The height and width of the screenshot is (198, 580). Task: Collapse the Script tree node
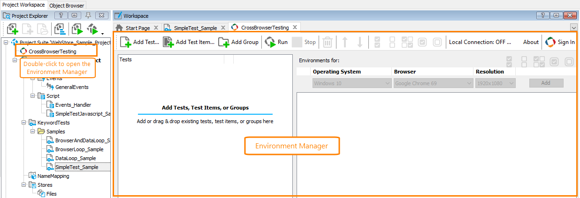point(33,96)
